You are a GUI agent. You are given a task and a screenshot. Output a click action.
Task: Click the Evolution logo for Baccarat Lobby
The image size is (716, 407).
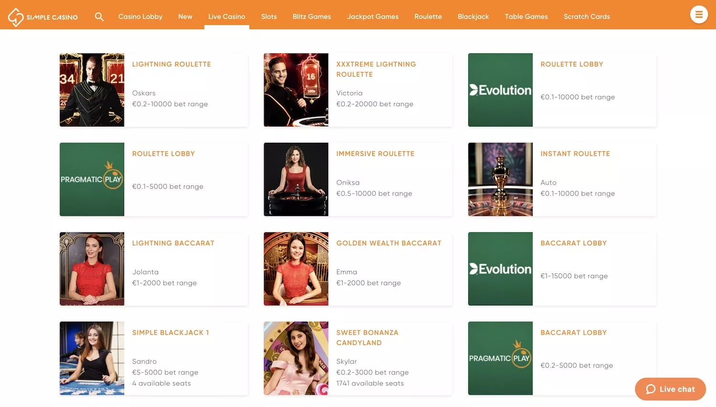pos(500,269)
